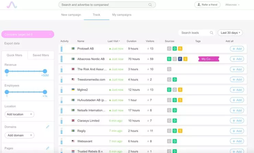Click the Refer a friend button
This screenshot has width=254, height=153.
pyautogui.click(x=207, y=5)
